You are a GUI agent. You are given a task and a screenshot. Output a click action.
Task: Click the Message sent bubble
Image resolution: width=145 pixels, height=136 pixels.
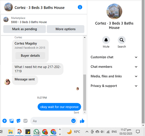(x=25, y=80)
